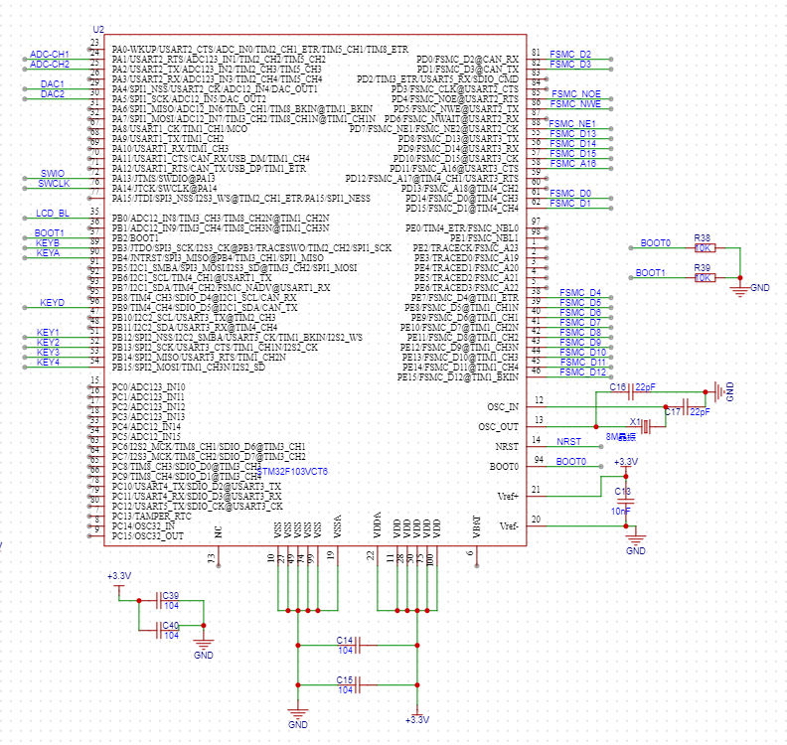Image resolution: width=787 pixels, height=745 pixels.
Task: Select the OSC_OUT pin name
Action: coord(499,427)
